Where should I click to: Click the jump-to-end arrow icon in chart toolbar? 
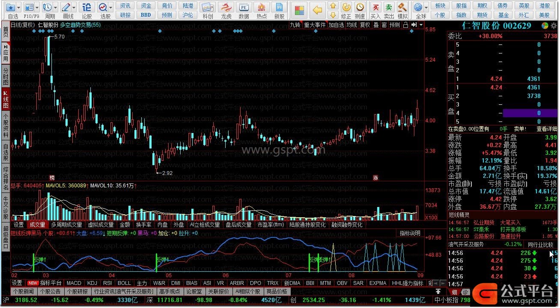(413, 25)
